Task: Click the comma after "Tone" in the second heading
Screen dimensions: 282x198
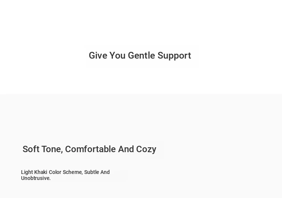Action: click(x=62, y=151)
